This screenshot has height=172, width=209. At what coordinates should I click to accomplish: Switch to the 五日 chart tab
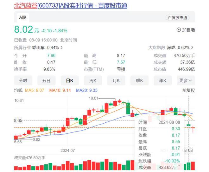(x=46, y=81)
